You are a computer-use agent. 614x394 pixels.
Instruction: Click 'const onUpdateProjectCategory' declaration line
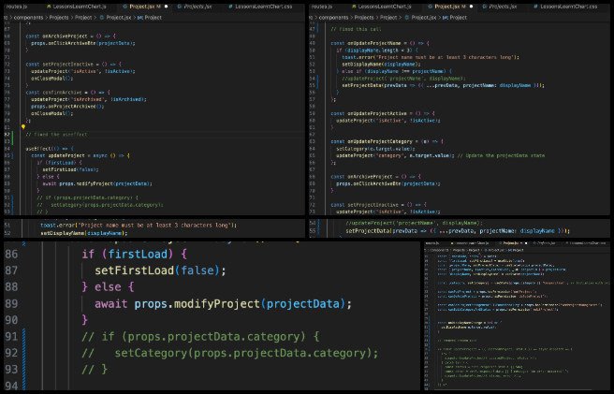coord(387,141)
